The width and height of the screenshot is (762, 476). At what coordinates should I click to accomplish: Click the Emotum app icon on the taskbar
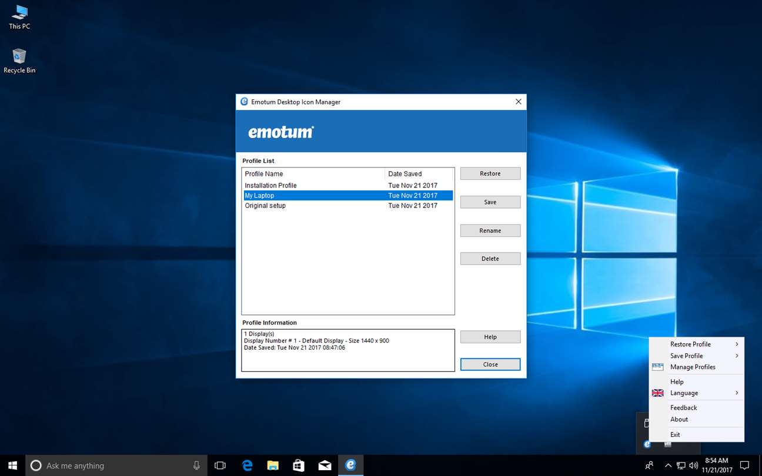350,465
